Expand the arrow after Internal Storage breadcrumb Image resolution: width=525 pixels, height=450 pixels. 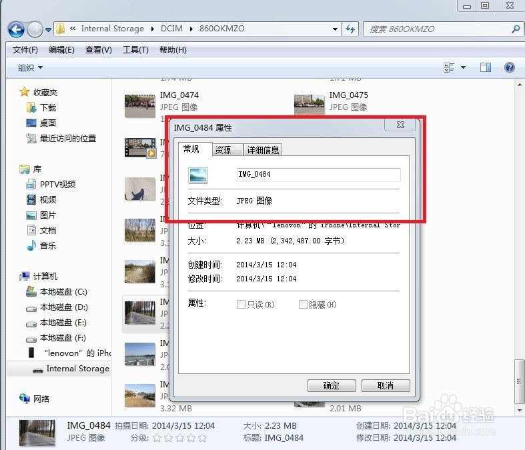pos(152,29)
